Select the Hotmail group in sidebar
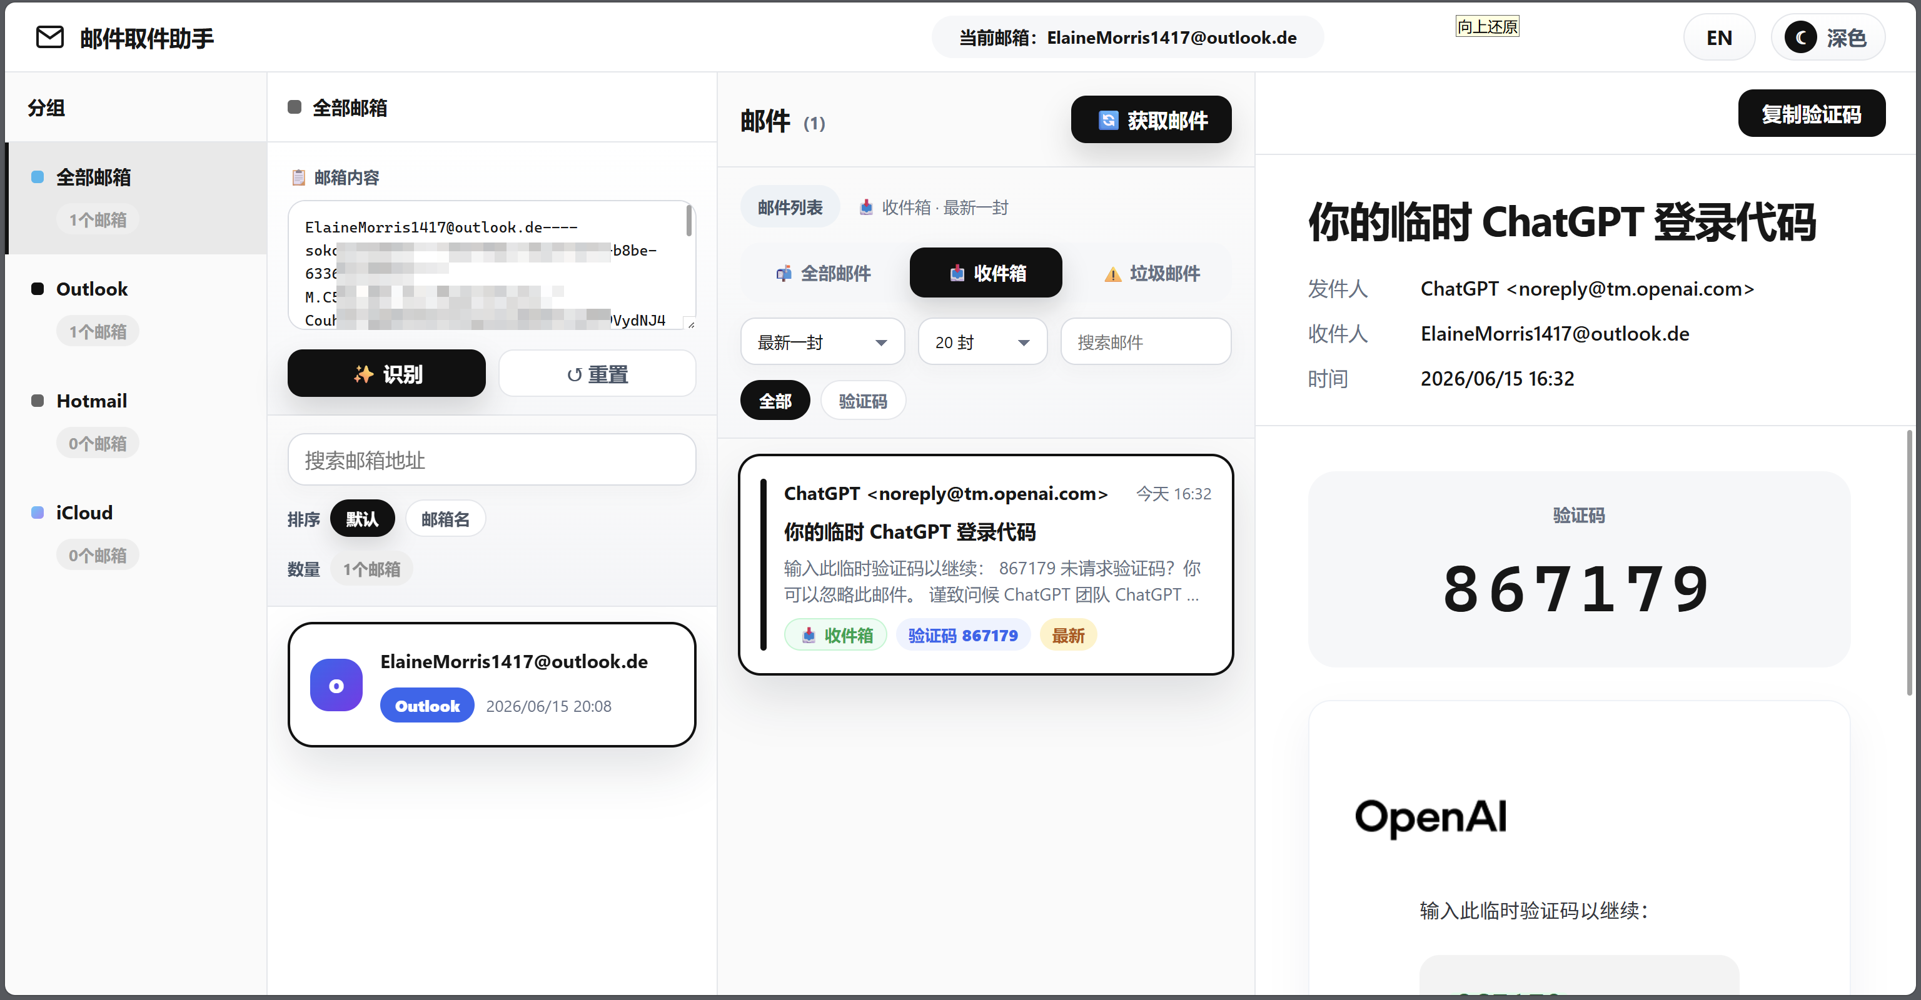The width and height of the screenshot is (1921, 1000). pyautogui.click(x=136, y=421)
